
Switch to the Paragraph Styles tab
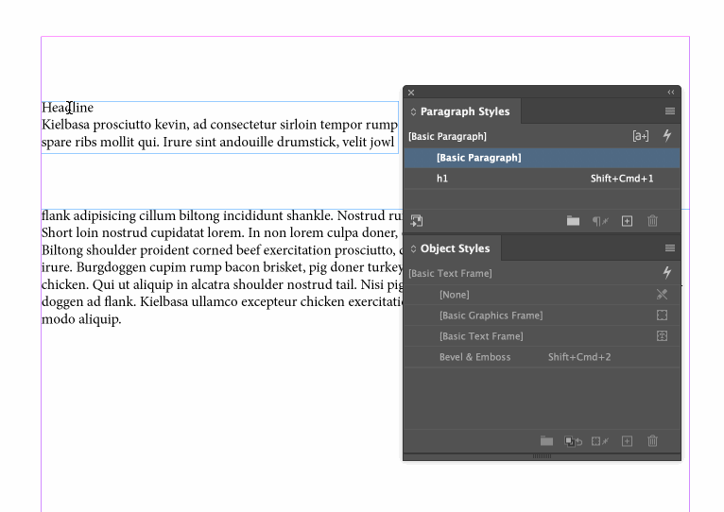(465, 111)
